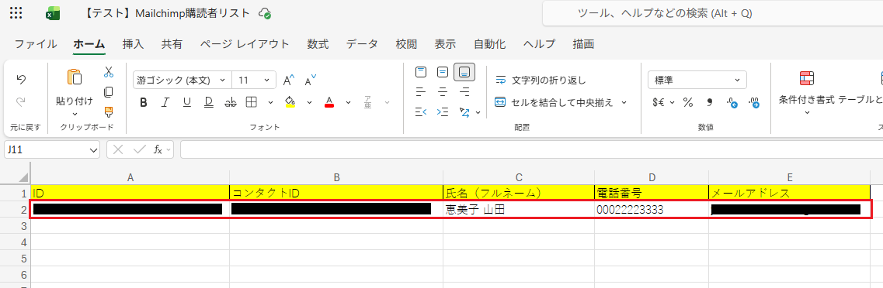
Task: Select the format painter brush
Action: pyautogui.click(x=109, y=111)
